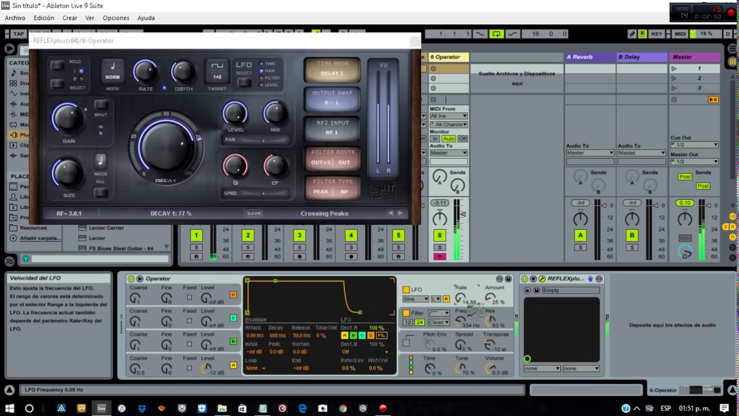
Task: Toggle the Operator Filter on/off switch
Action: (x=406, y=313)
